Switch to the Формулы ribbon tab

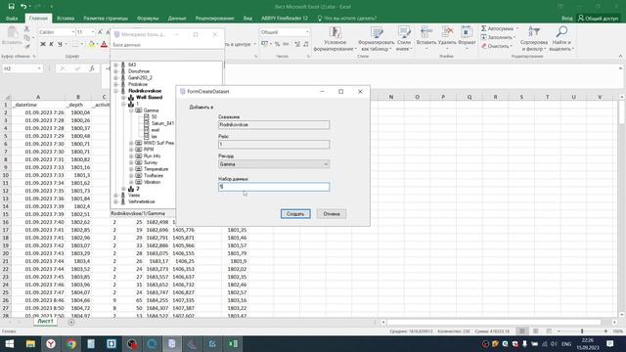148,19
